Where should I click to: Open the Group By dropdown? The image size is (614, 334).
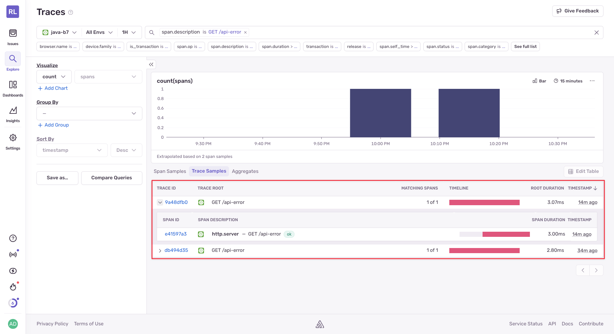pyautogui.click(x=89, y=113)
